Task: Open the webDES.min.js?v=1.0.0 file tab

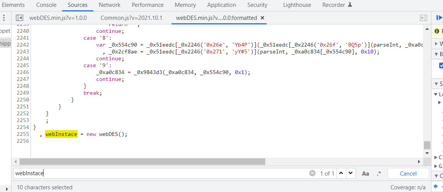Action: [x=58, y=18]
